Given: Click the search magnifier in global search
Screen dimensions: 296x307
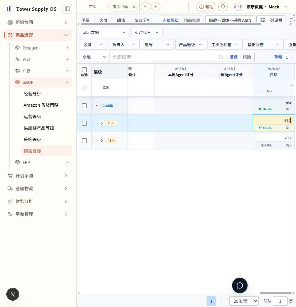Looking at the screenshot, I should pos(221,57).
